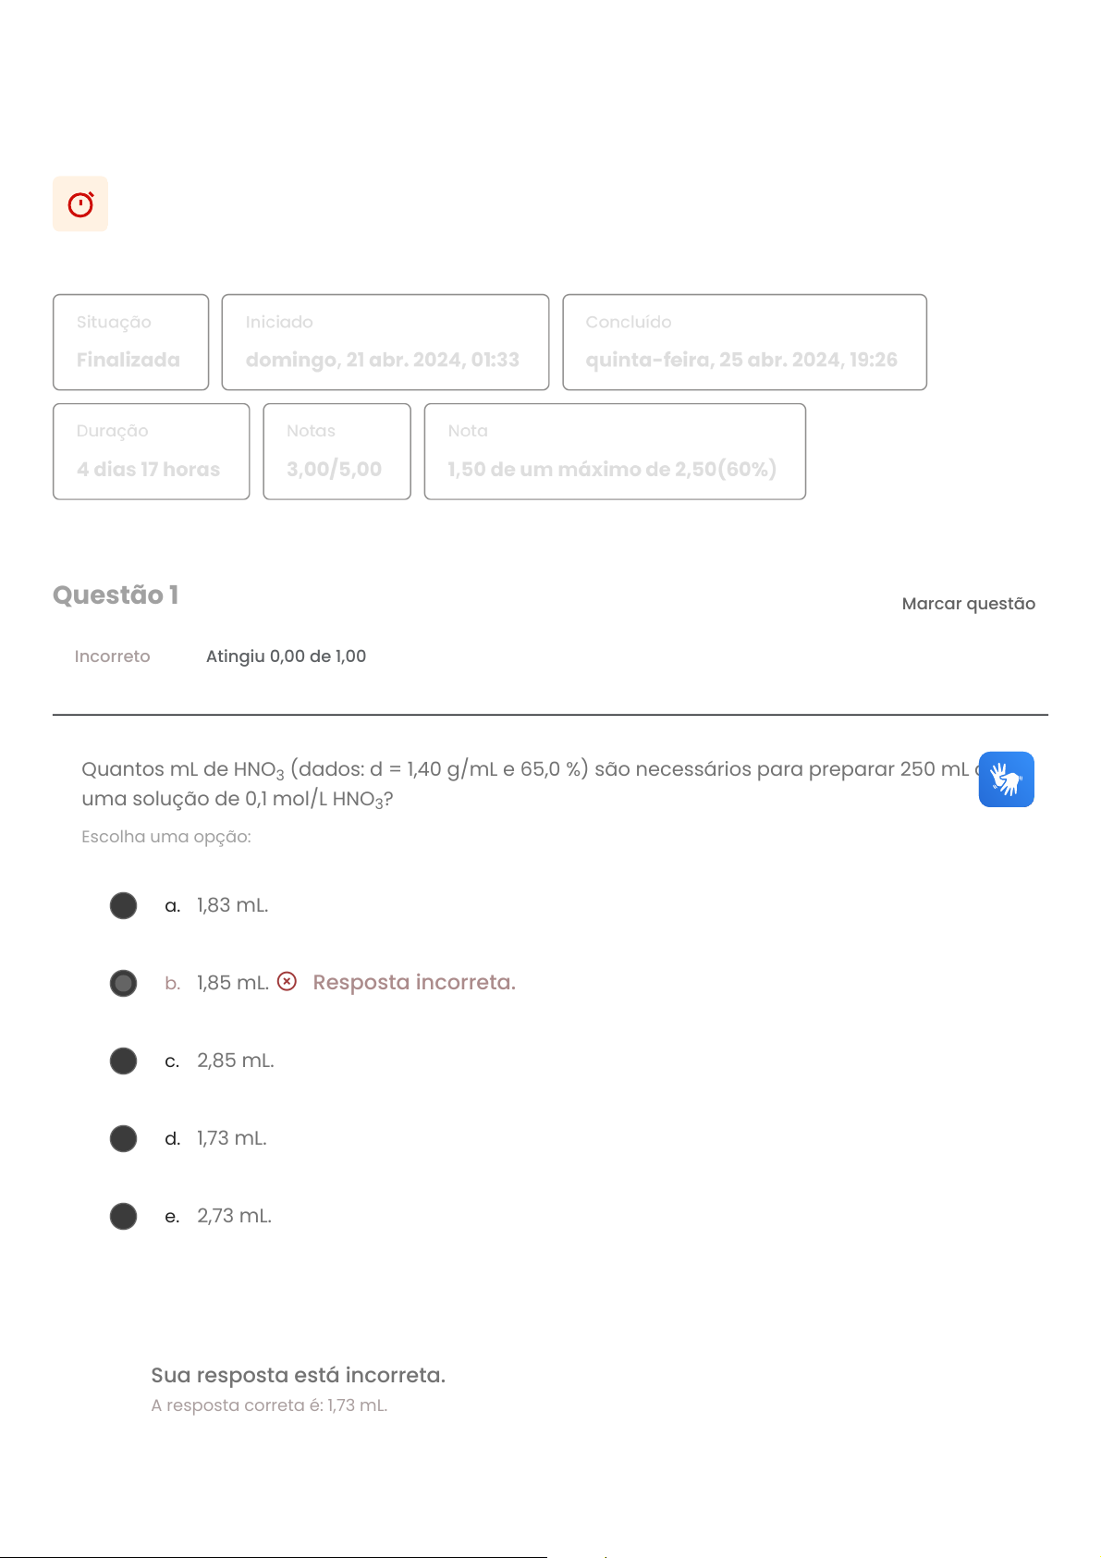Click the Notas 3,00/5,00 card

pyautogui.click(x=336, y=451)
